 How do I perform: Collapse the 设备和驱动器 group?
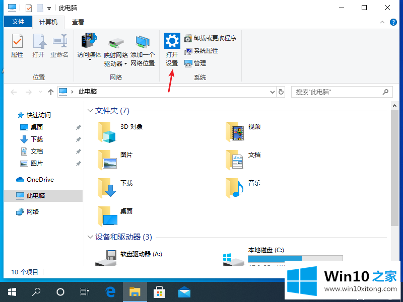(91, 237)
